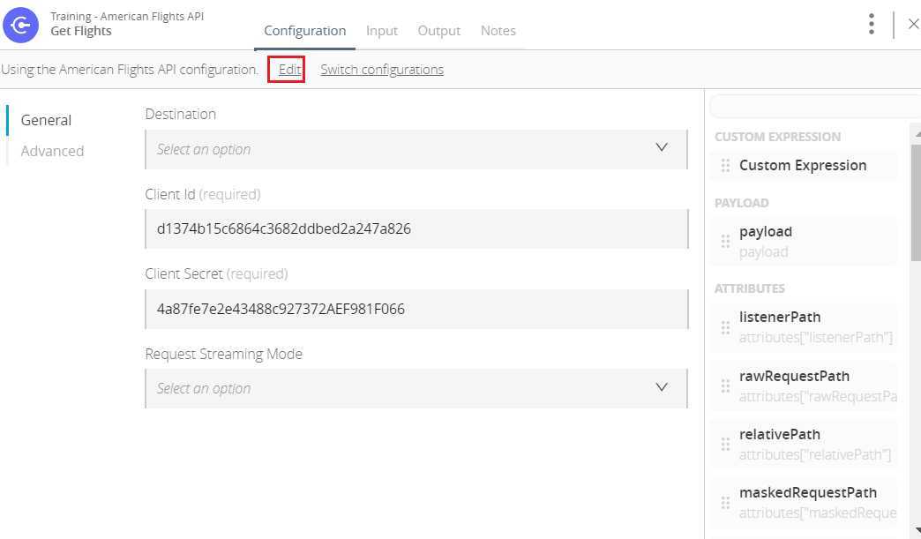
Task: Grab the payload drag handle
Action: 725,242
